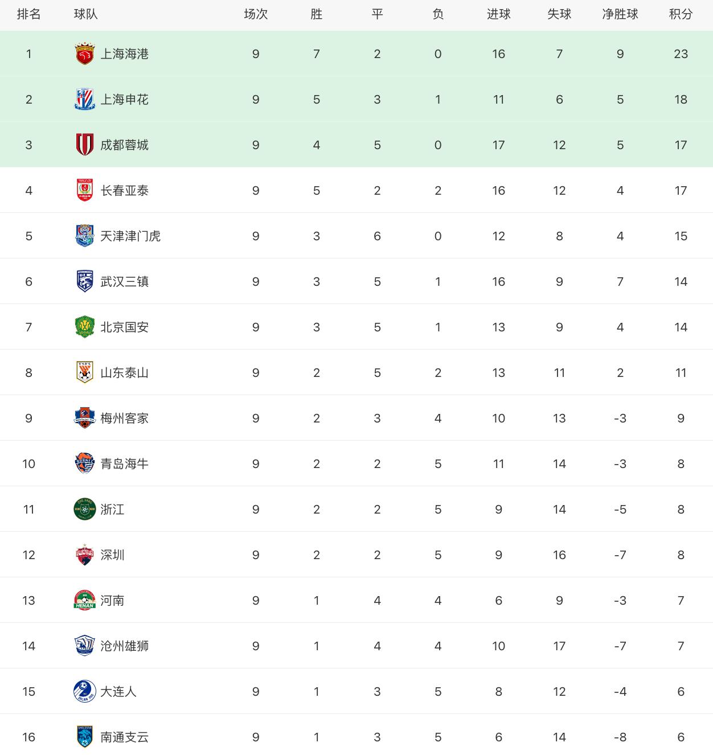
Task: Click the 净胜球 goal difference header
Action: click(x=620, y=14)
